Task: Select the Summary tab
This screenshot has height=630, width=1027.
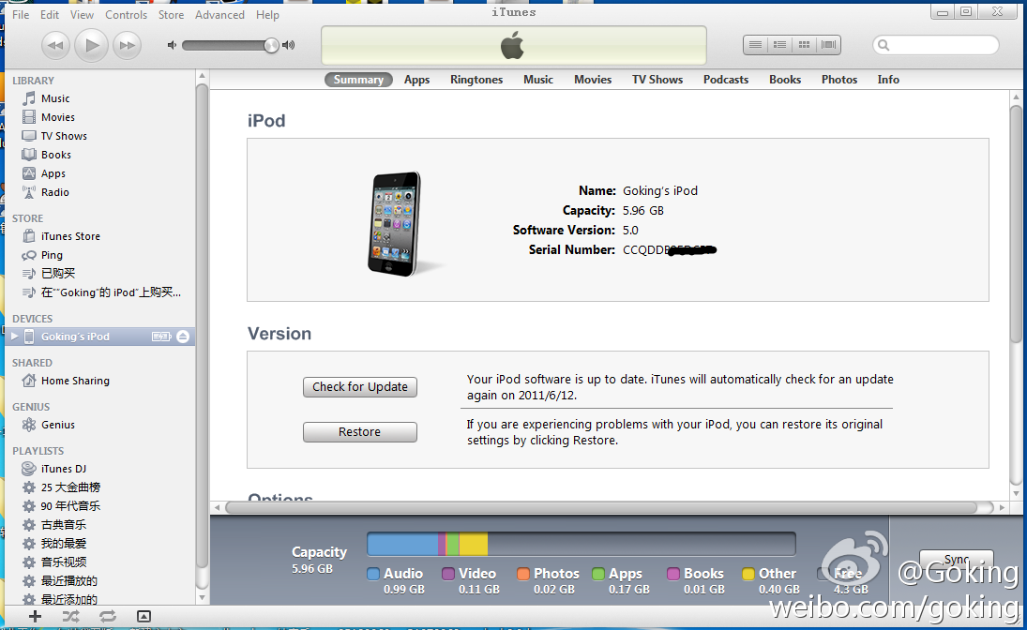Action: 358,80
